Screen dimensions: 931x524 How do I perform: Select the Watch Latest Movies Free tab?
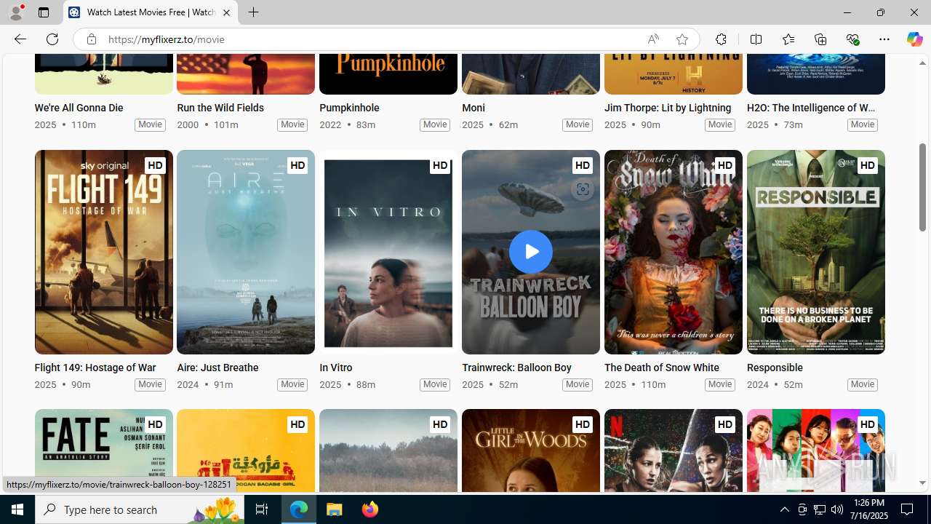click(x=151, y=12)
